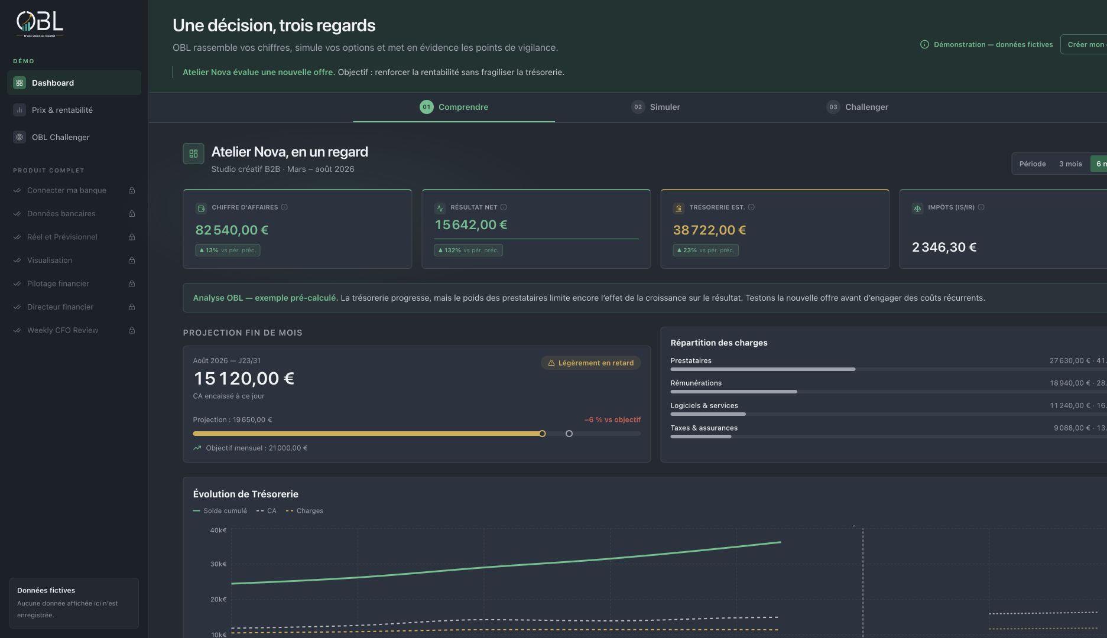Image resolution: width=1107 pixels, height=638 pixels.
Task: Switch to the Comprendre step tab
Action: click(454, 107)
